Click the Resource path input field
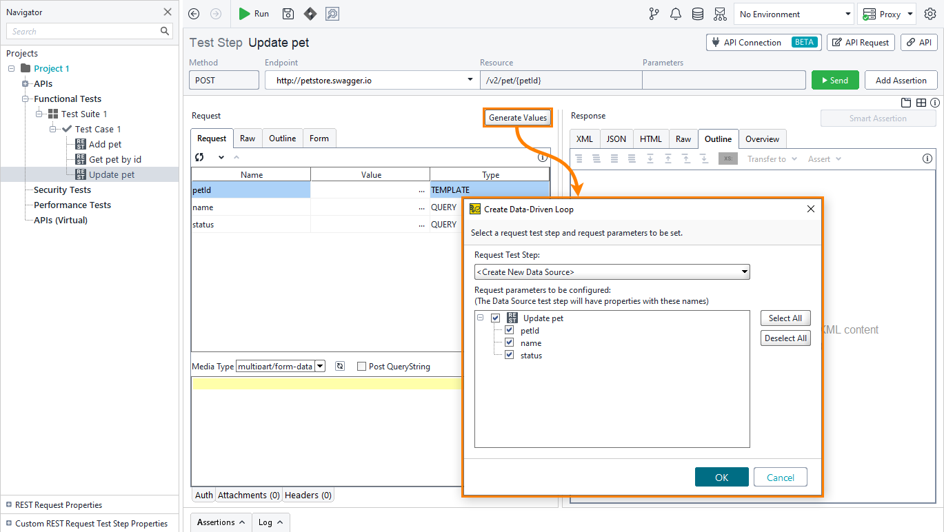Viewport: 944px width, 532px height. (x=560, y=81)
